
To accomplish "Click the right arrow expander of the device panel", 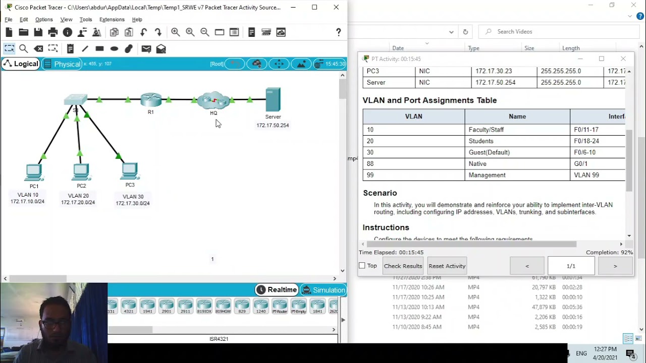I will (x=343, y=320).
